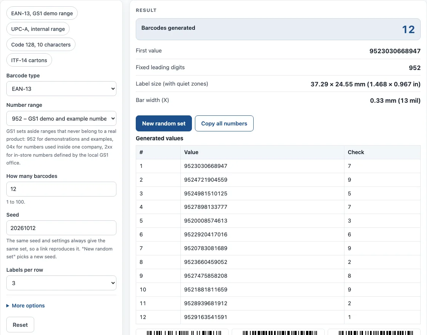The height and width of the screenshot is (335, 427).
Task: Apply the EAN-13, GS1 demo range preset
Action: (x=42, y=13)
